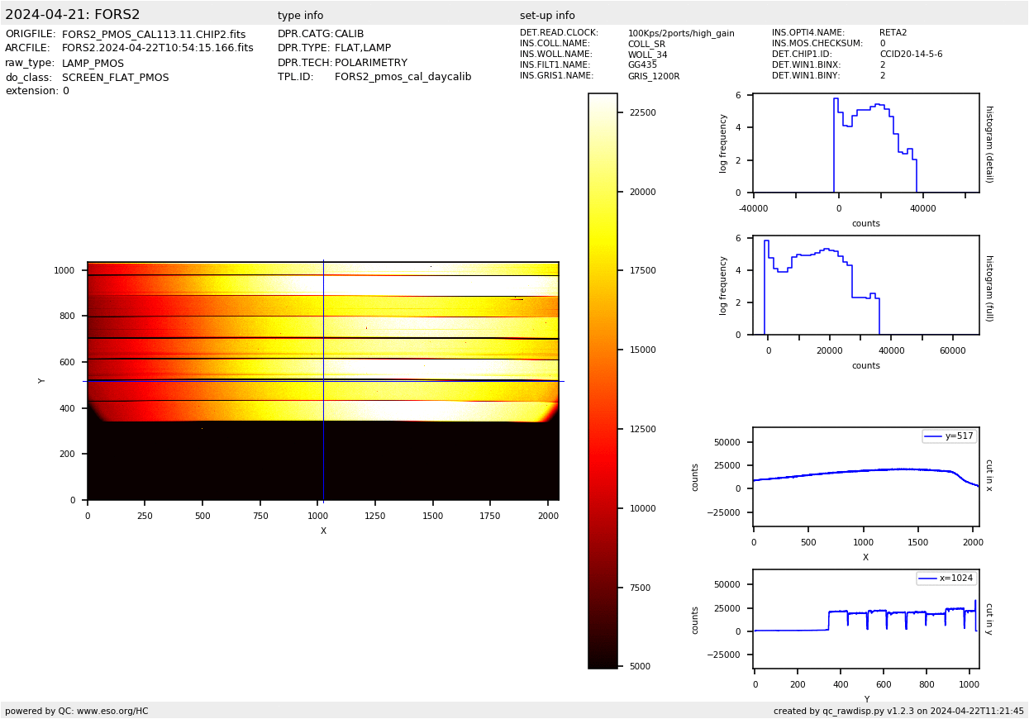Click the DET.CHIP1.ID value CCID20-14-5-6
Image resolution: width=1029 pixels, height=719 pixels.
point(911,55)
